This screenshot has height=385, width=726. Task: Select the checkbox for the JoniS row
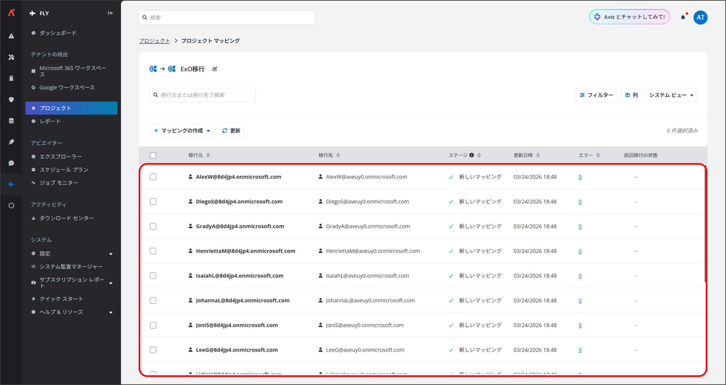(153, 325)
